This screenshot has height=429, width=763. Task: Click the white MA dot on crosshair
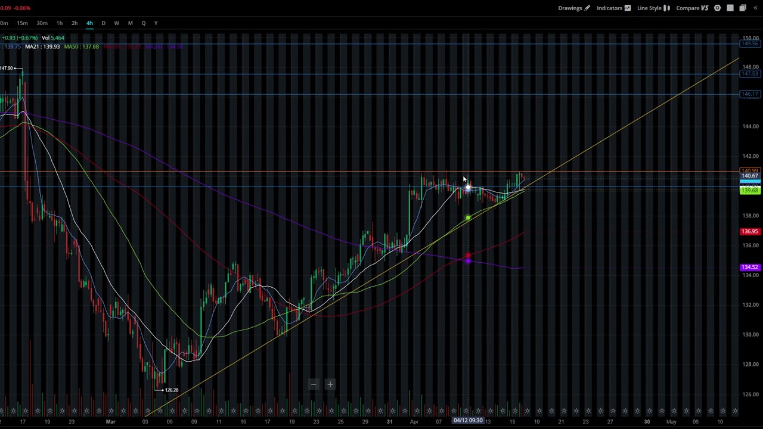pos(468,188)
